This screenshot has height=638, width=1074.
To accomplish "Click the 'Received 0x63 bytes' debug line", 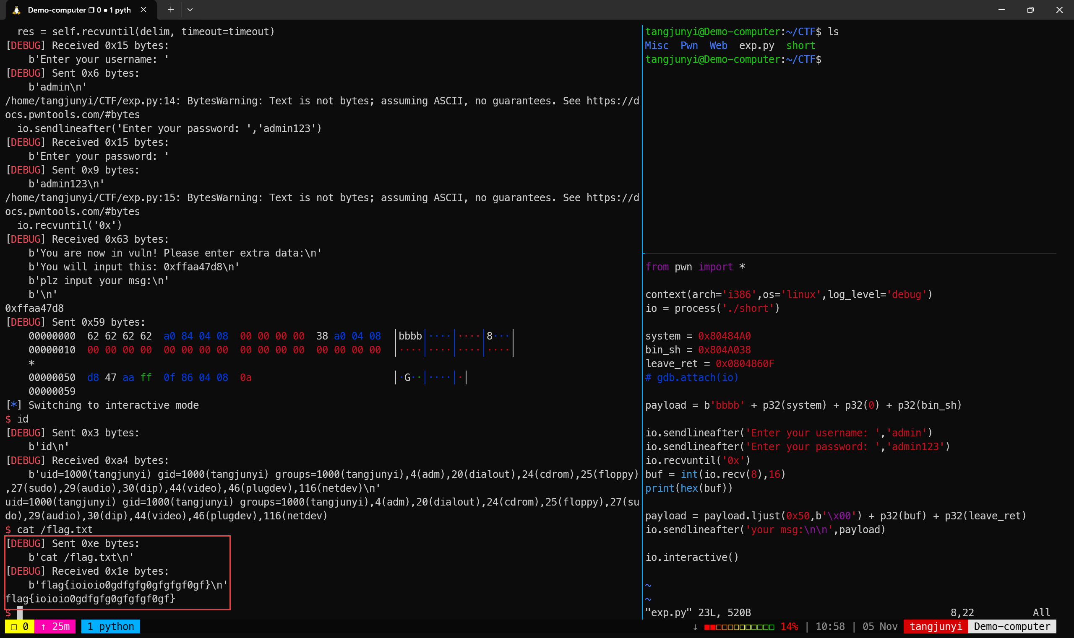I will (87, 239).
